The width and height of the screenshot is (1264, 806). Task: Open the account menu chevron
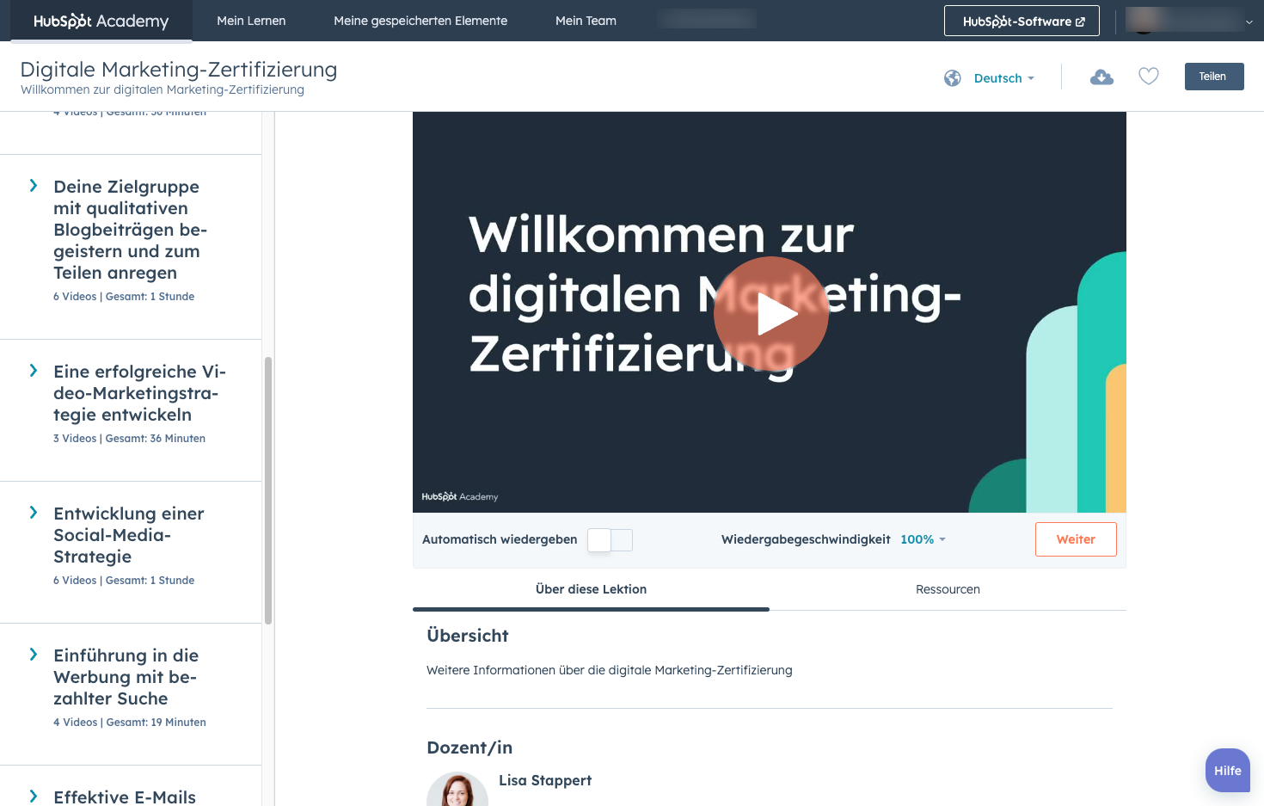coord(1249,22)
